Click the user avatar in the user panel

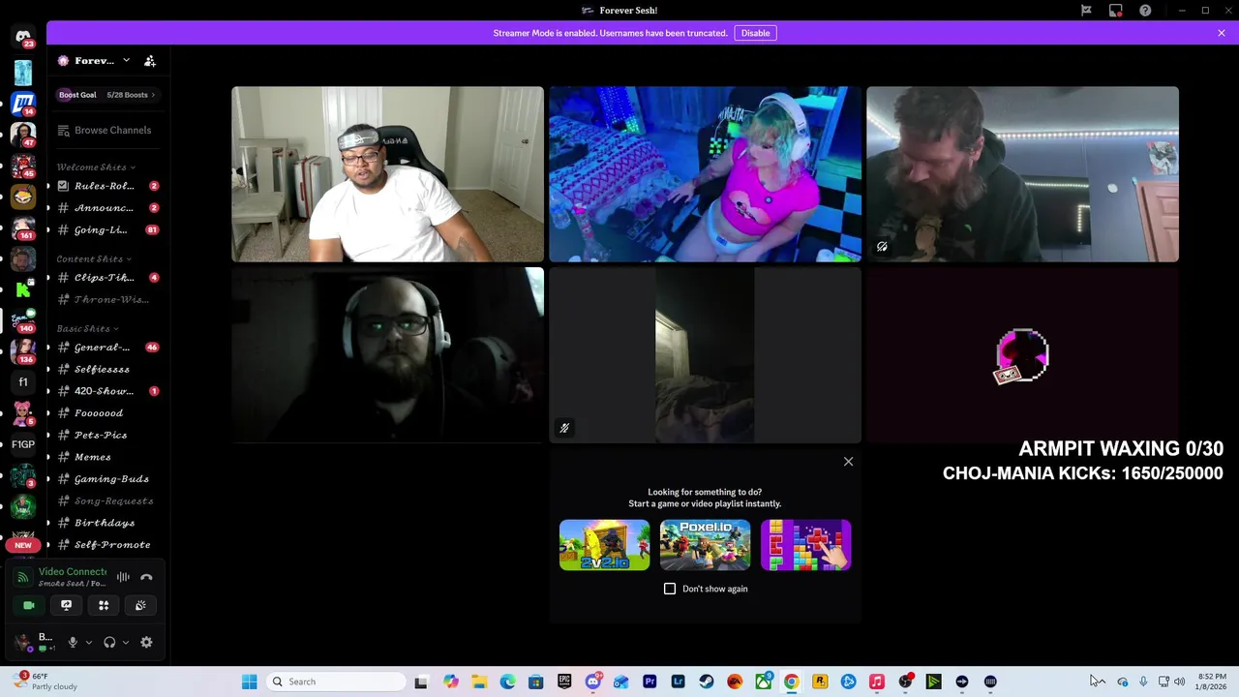point(22,642)
